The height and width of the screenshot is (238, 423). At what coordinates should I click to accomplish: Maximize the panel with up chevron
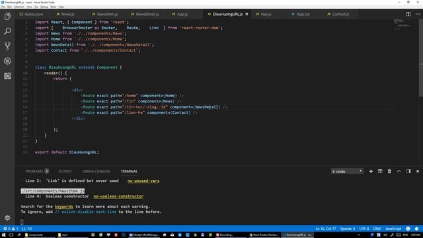(x=399, y=171)
